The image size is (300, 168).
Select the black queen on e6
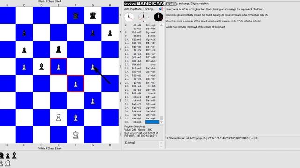point(59,50)
